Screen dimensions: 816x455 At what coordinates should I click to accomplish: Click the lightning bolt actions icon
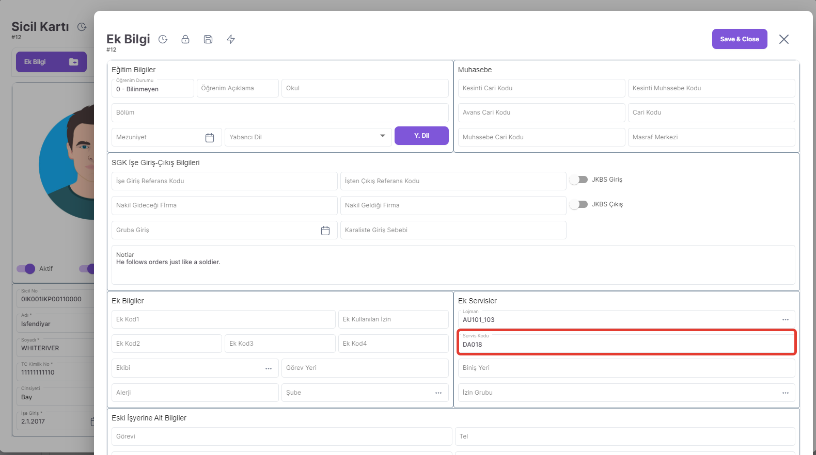tap(231, 39)
